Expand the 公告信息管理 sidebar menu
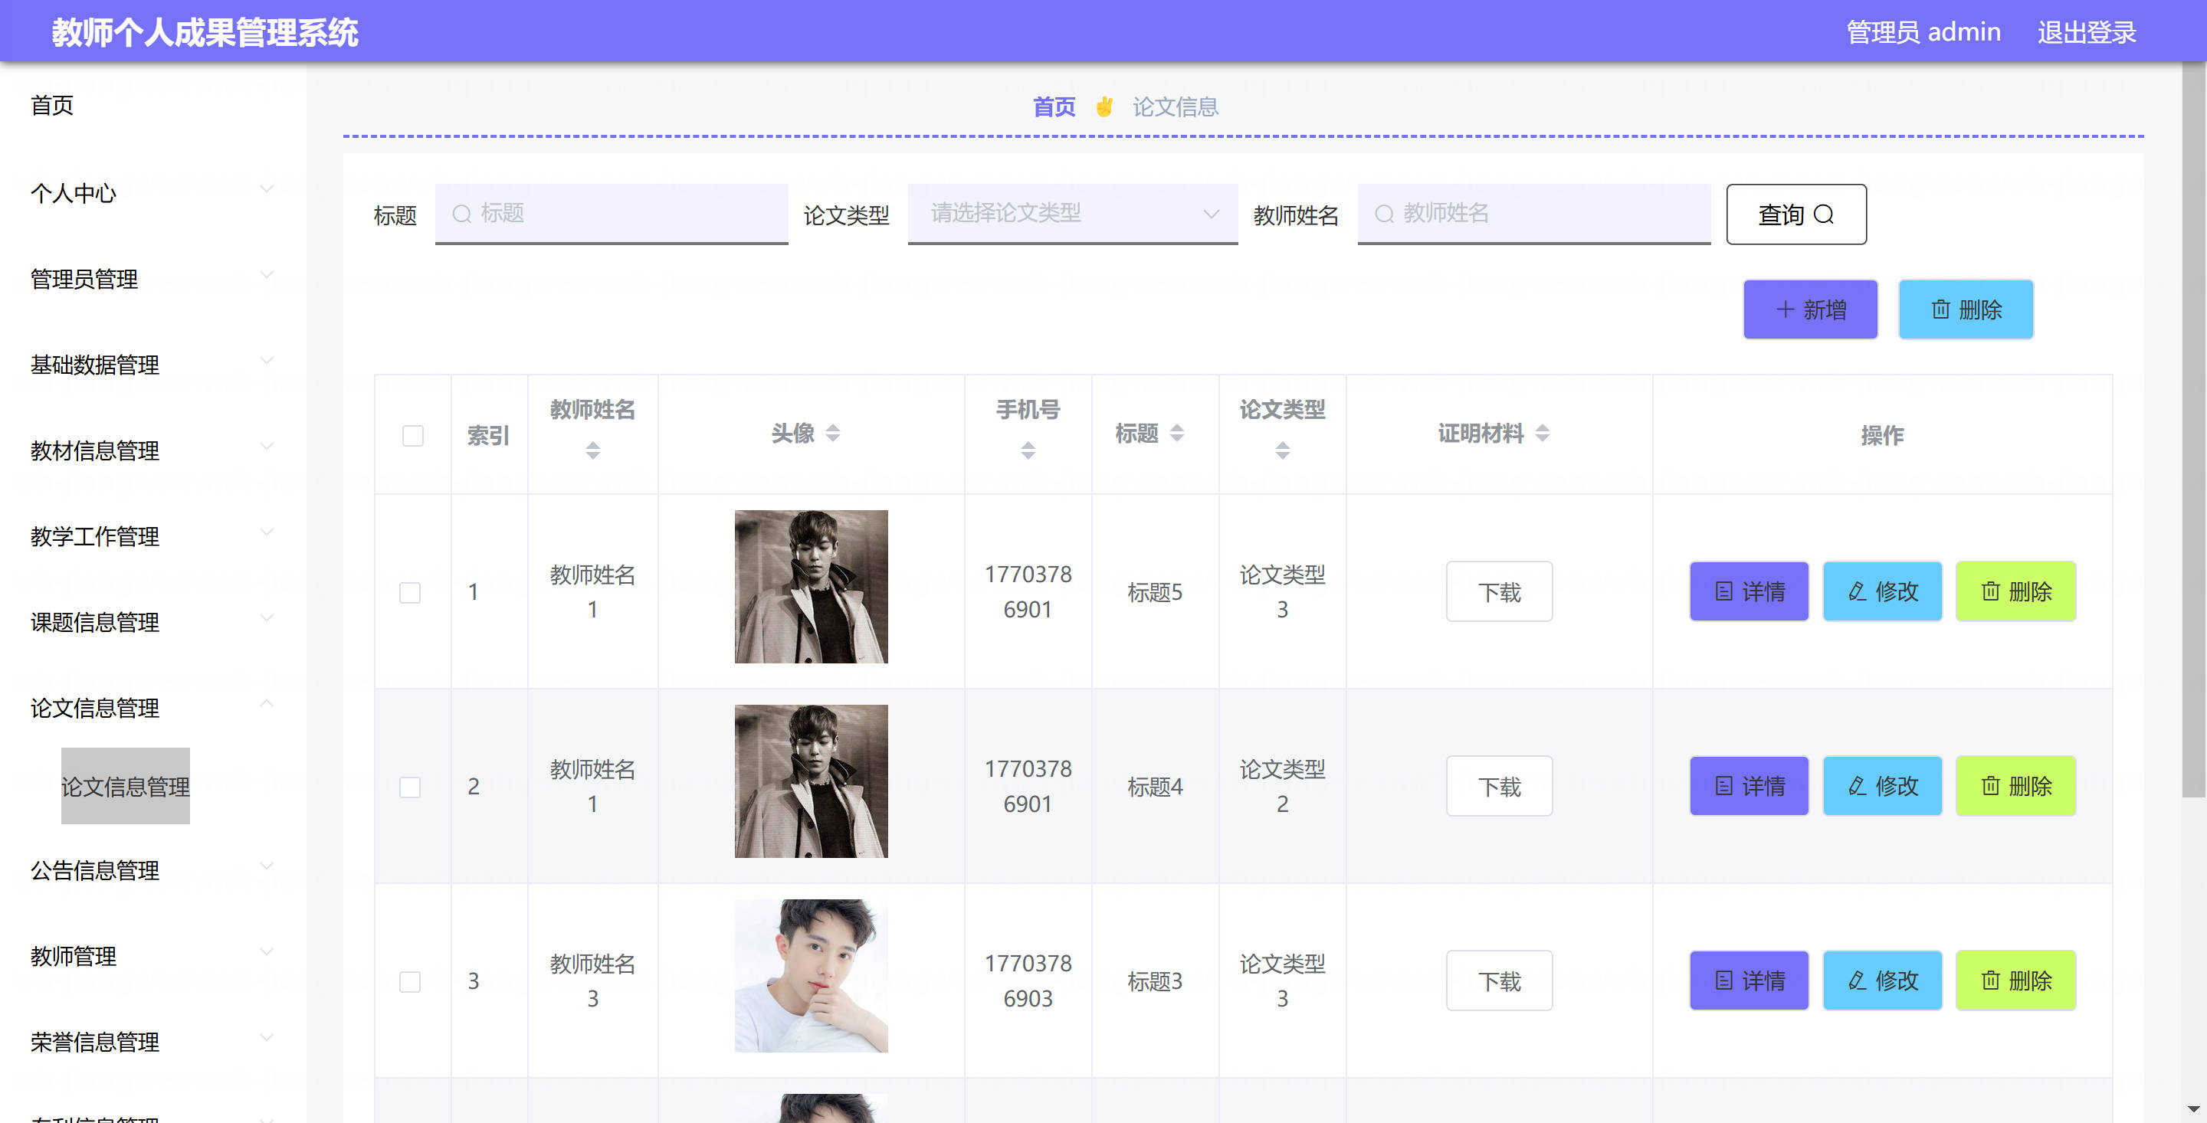The image size is (2207, 1123). tap(152, 870)
